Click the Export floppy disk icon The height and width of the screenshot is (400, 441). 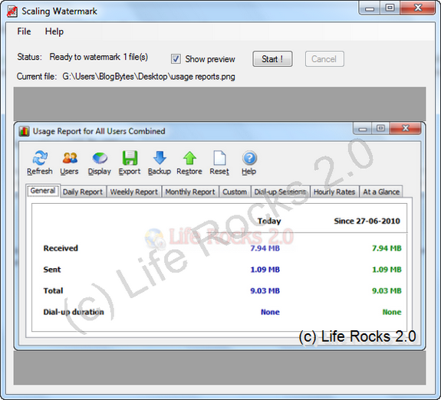click(x=130, y=158)
